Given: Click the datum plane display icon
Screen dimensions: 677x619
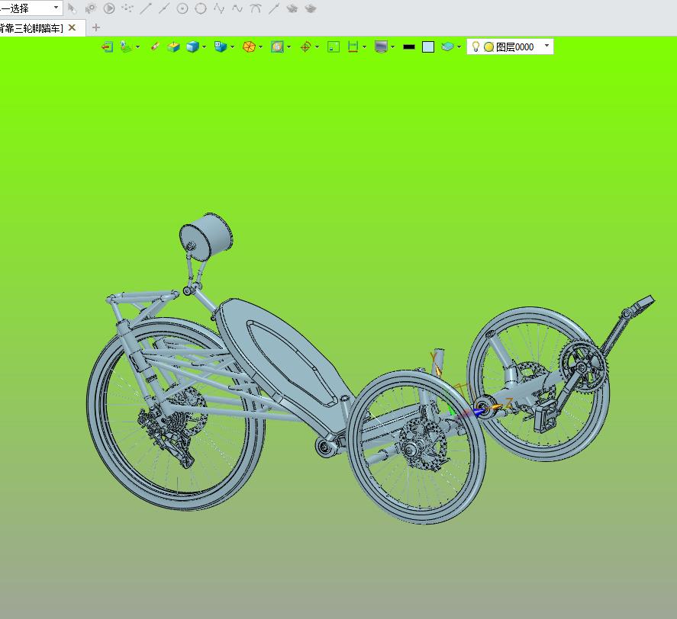Looking at the screenshot, I should (126, 47).
